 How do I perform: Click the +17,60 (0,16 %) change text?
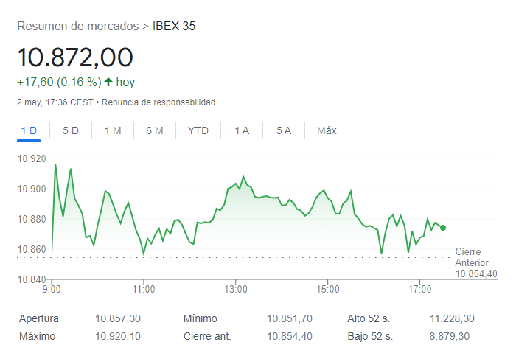(59, 82)
